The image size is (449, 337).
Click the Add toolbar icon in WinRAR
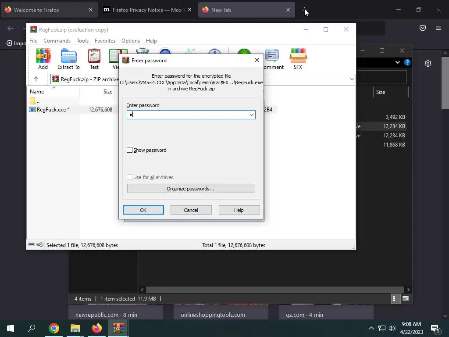(x=43, y=59)
